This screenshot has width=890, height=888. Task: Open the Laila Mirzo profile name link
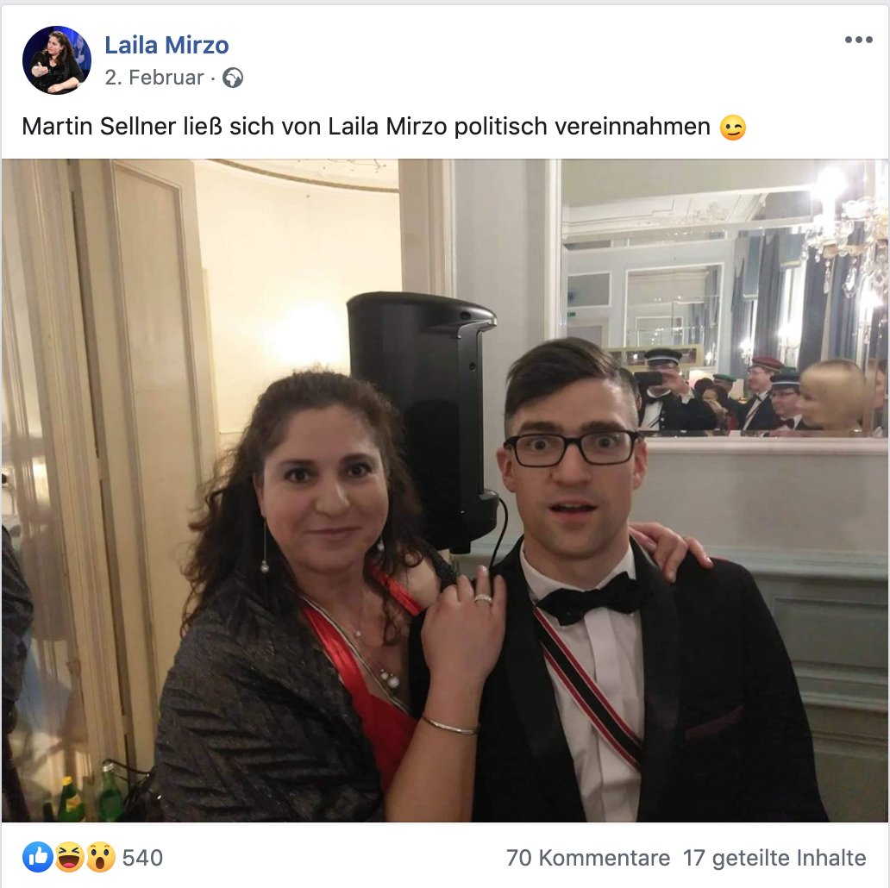click(166, 45)
